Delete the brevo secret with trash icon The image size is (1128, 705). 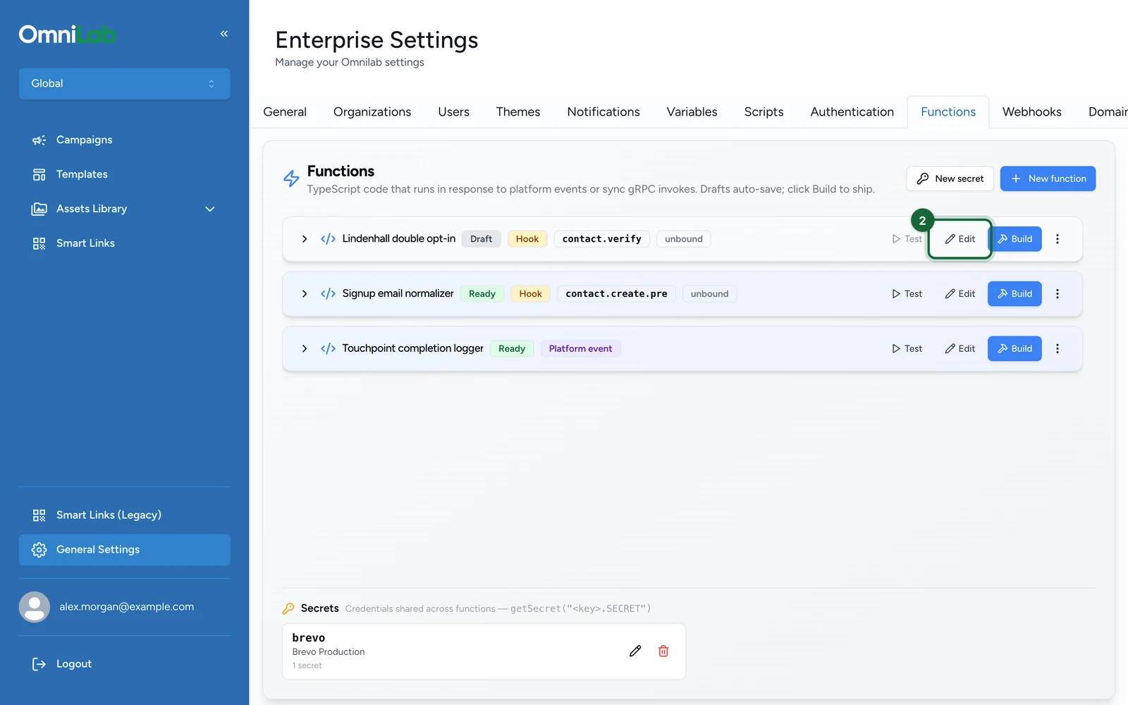click(x=663, y=651)
